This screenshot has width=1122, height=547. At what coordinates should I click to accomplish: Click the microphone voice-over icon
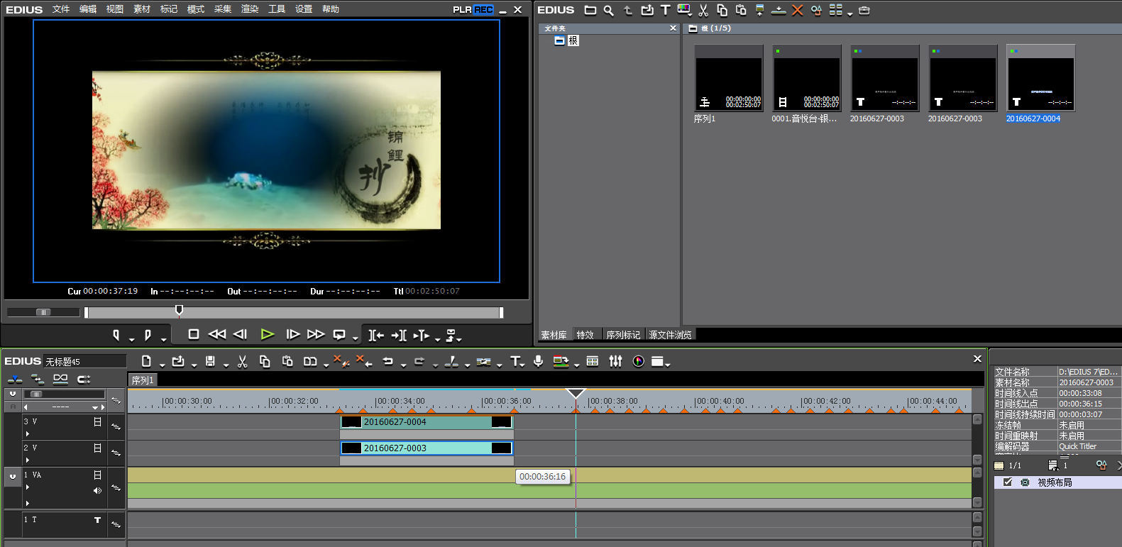coord(539,362)
